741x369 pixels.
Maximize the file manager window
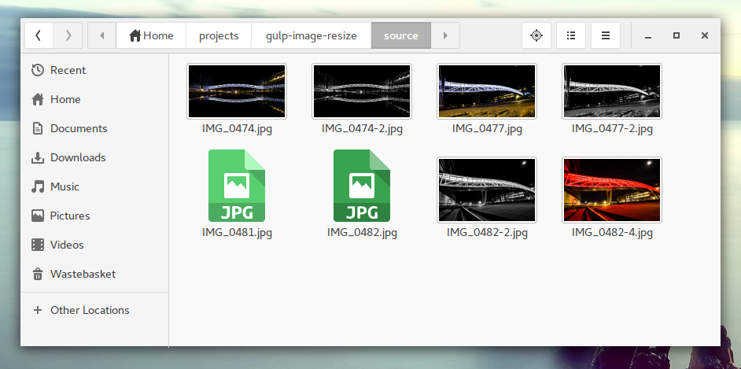(676, 35)
